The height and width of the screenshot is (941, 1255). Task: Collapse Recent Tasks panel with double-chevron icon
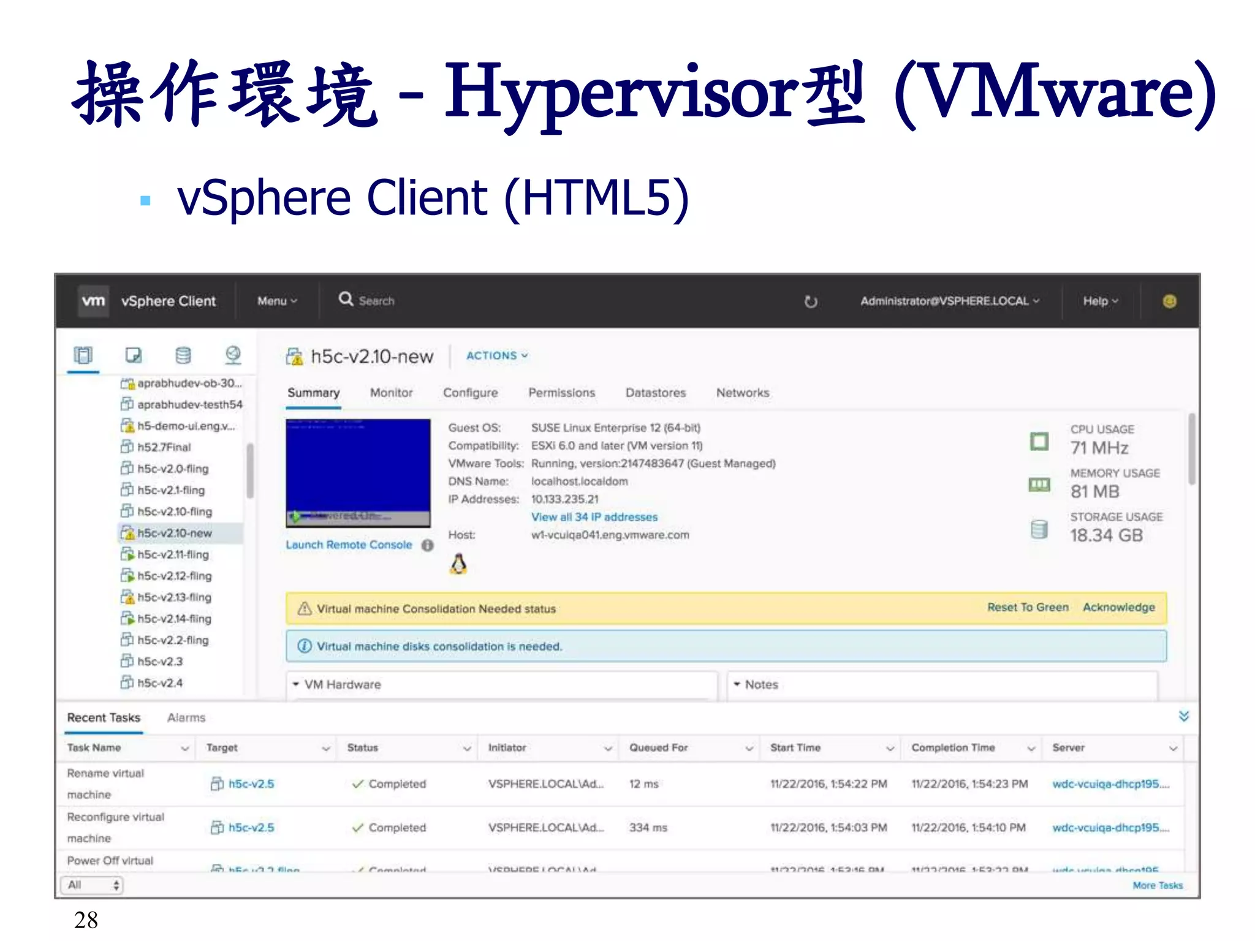coord(1184,716)
